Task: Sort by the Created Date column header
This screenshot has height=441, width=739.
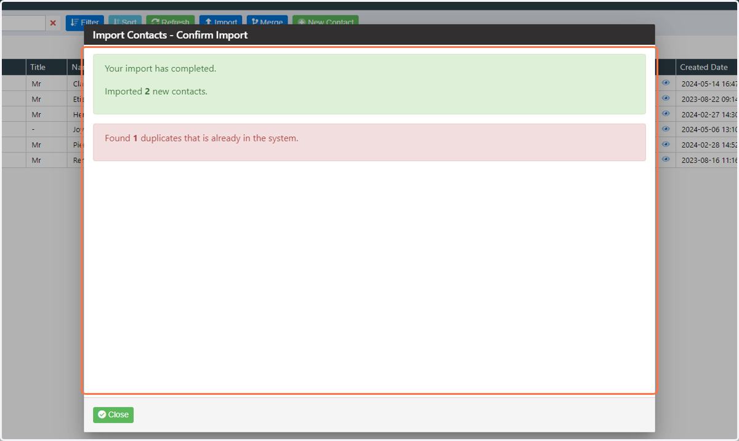Action: pos(706,67)
